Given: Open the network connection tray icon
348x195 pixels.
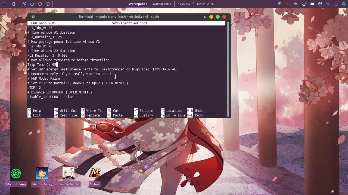Looking at the screenshot, I should coord(304,4).
